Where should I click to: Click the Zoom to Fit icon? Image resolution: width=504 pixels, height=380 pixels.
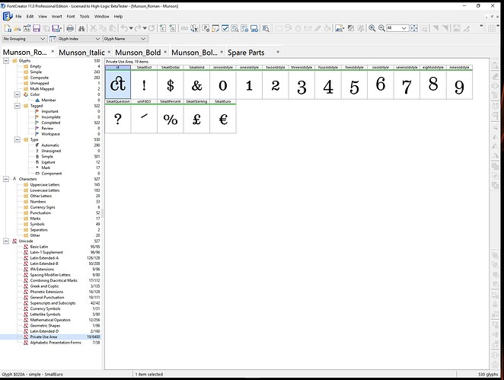tap(414, 28)
